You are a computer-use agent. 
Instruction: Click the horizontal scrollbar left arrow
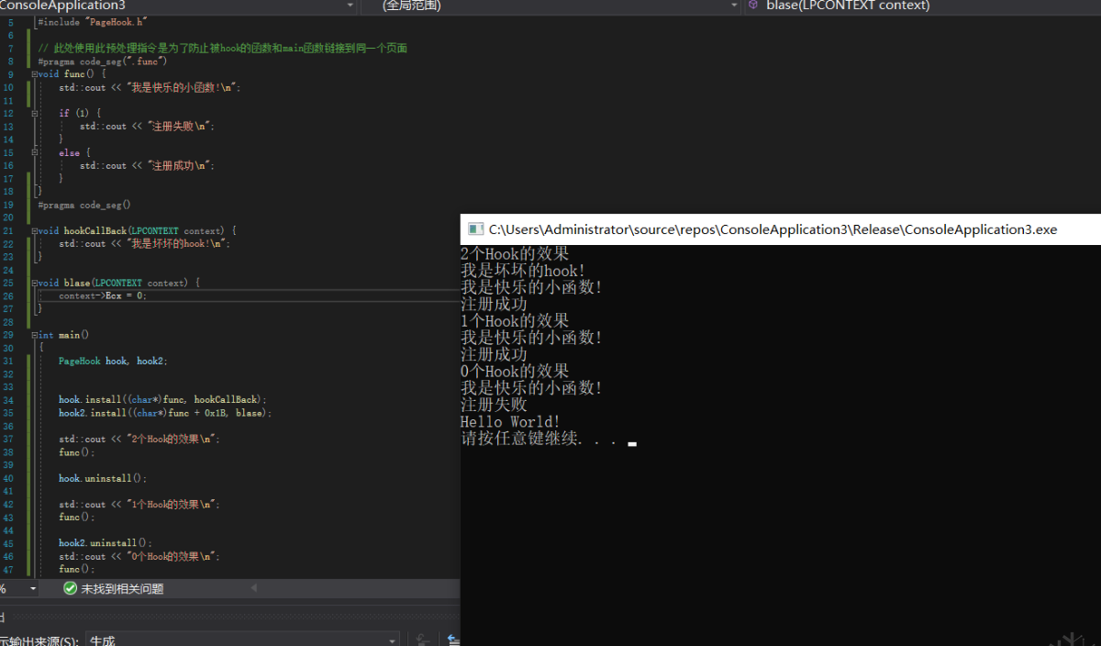(254, 589)
